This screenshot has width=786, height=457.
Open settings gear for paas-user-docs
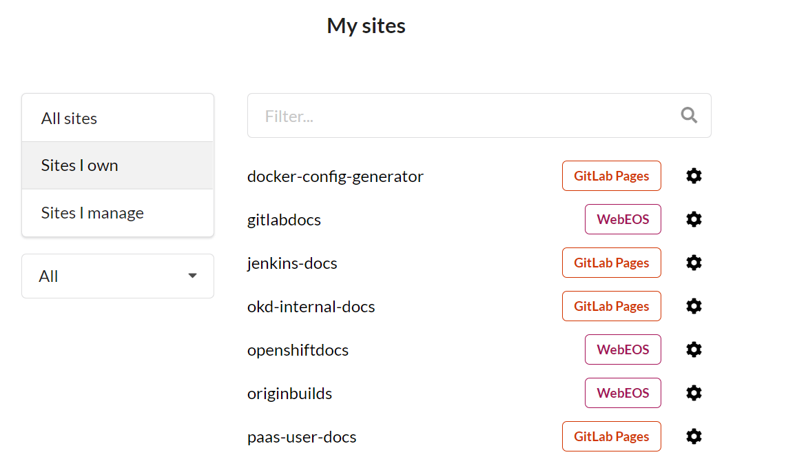point(694,436)
